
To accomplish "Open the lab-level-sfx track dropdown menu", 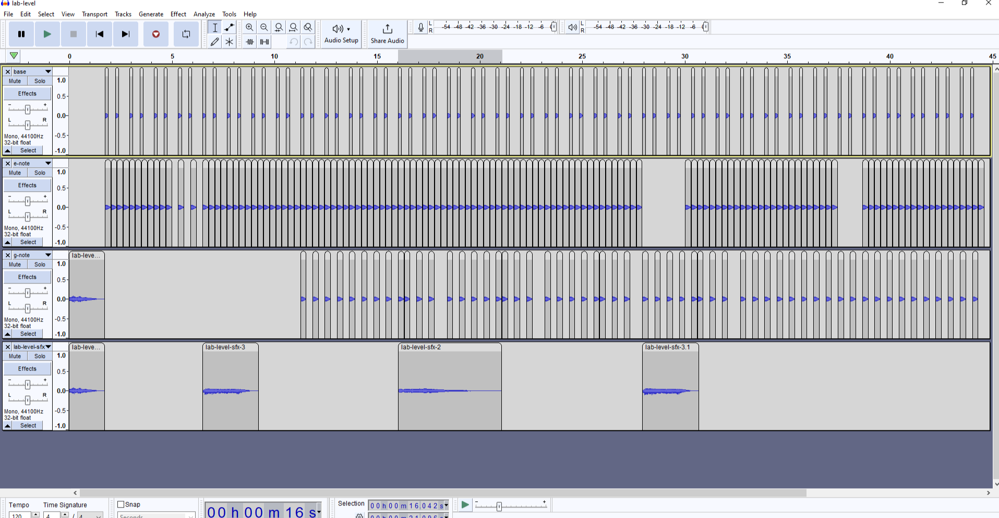I will coord(48,347).
